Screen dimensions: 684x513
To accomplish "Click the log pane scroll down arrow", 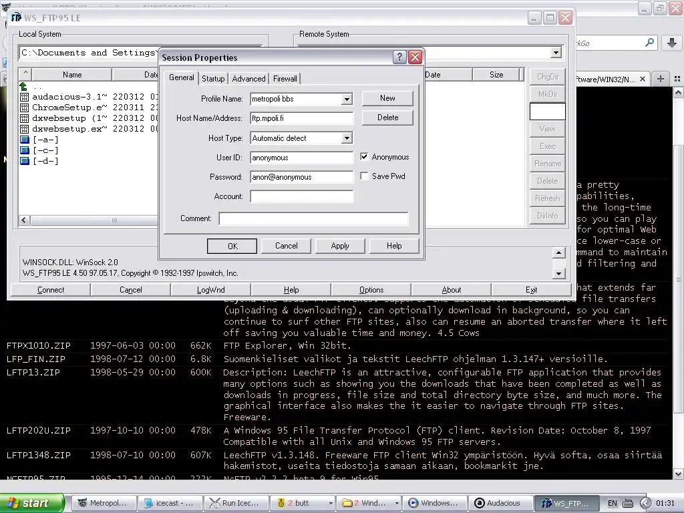I will pyautogui.click(x=559, y=273).
